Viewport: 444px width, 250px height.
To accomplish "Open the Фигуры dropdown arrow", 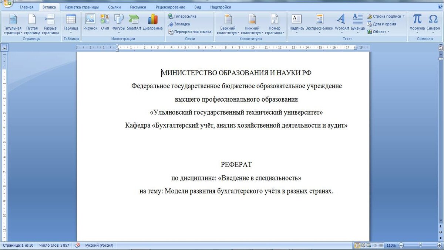I will 119,33.
